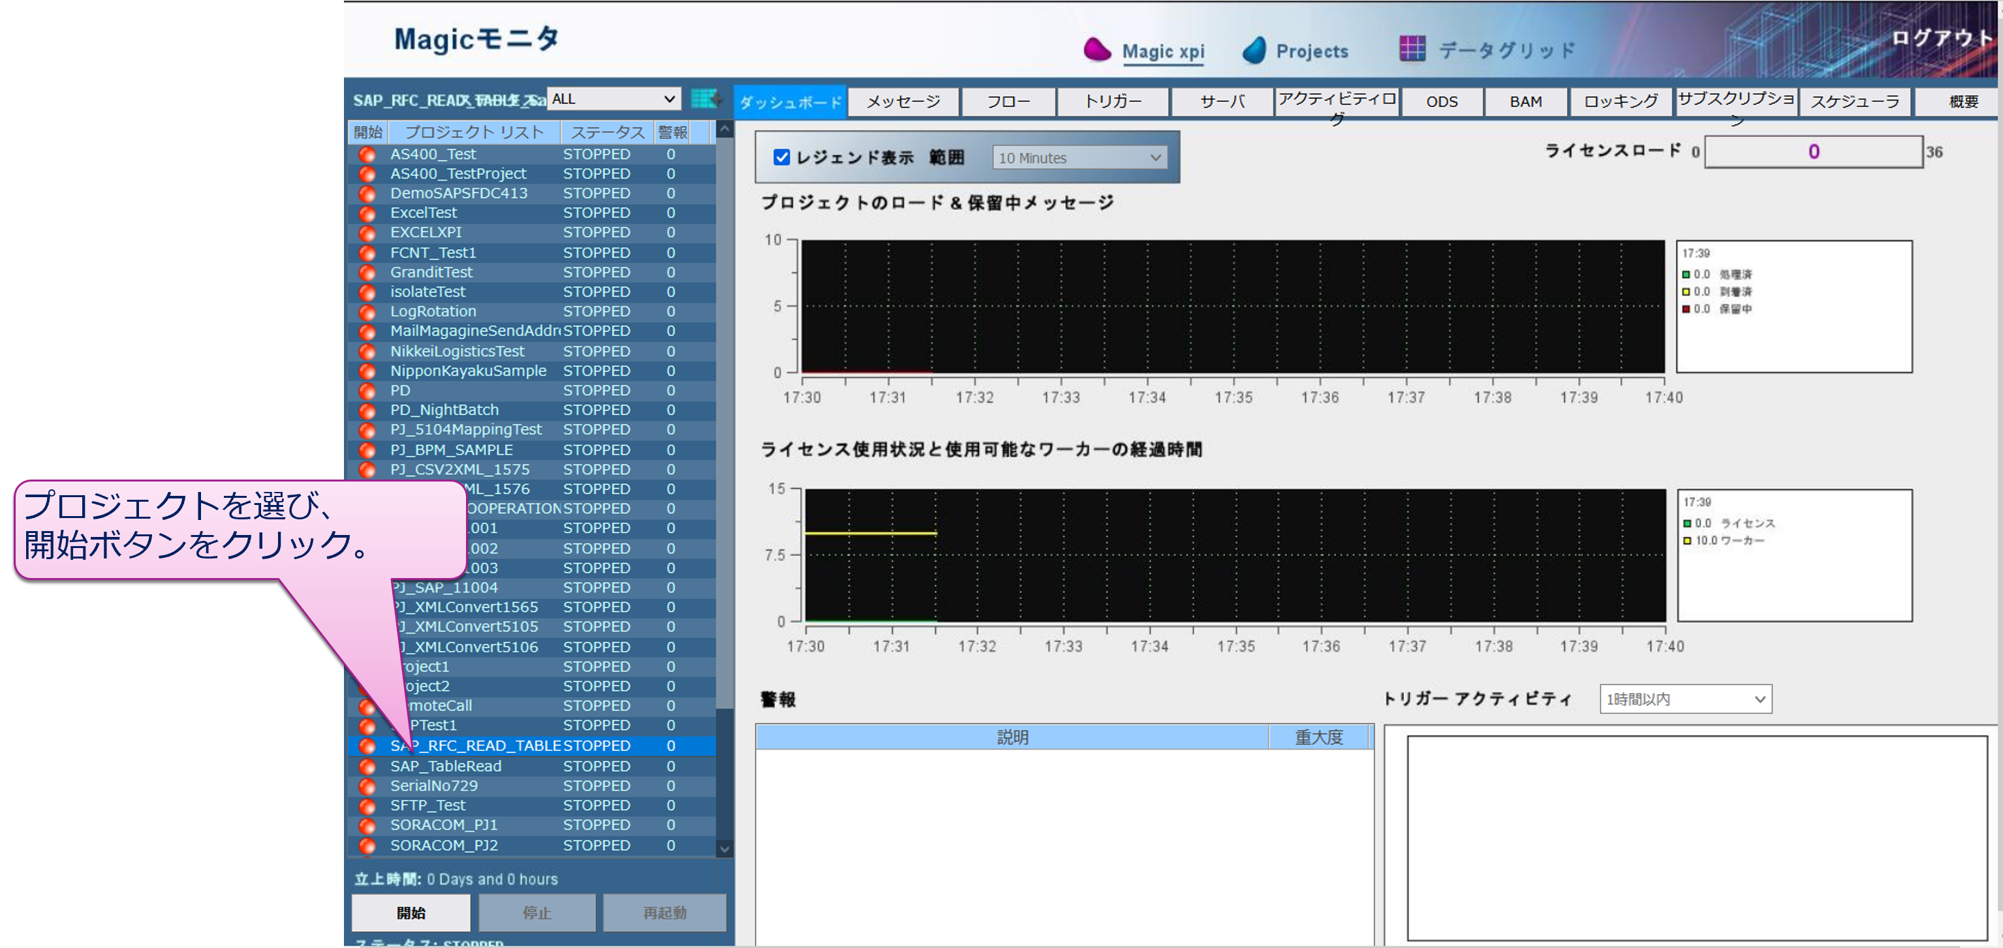
Task: Sort by プロジェクト リスト column header
Action: (474, 132)
